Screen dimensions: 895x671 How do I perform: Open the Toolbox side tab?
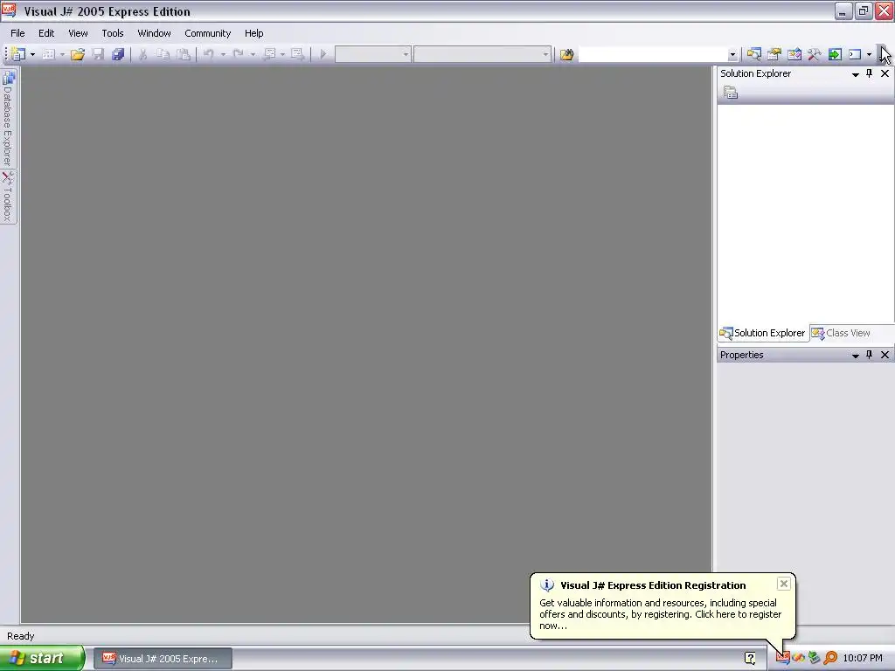[8, 197]
